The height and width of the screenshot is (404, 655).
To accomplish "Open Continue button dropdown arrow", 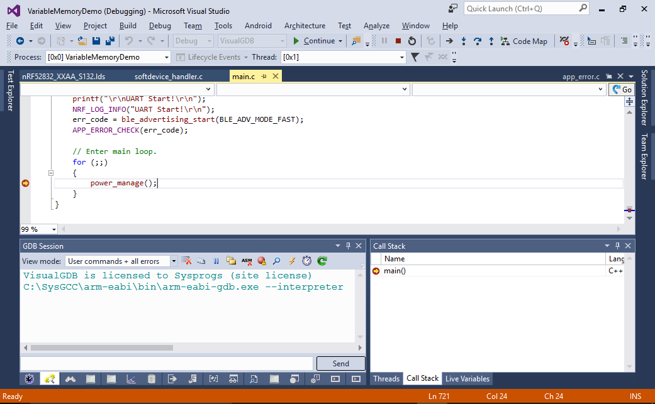I will coord(340,41).
